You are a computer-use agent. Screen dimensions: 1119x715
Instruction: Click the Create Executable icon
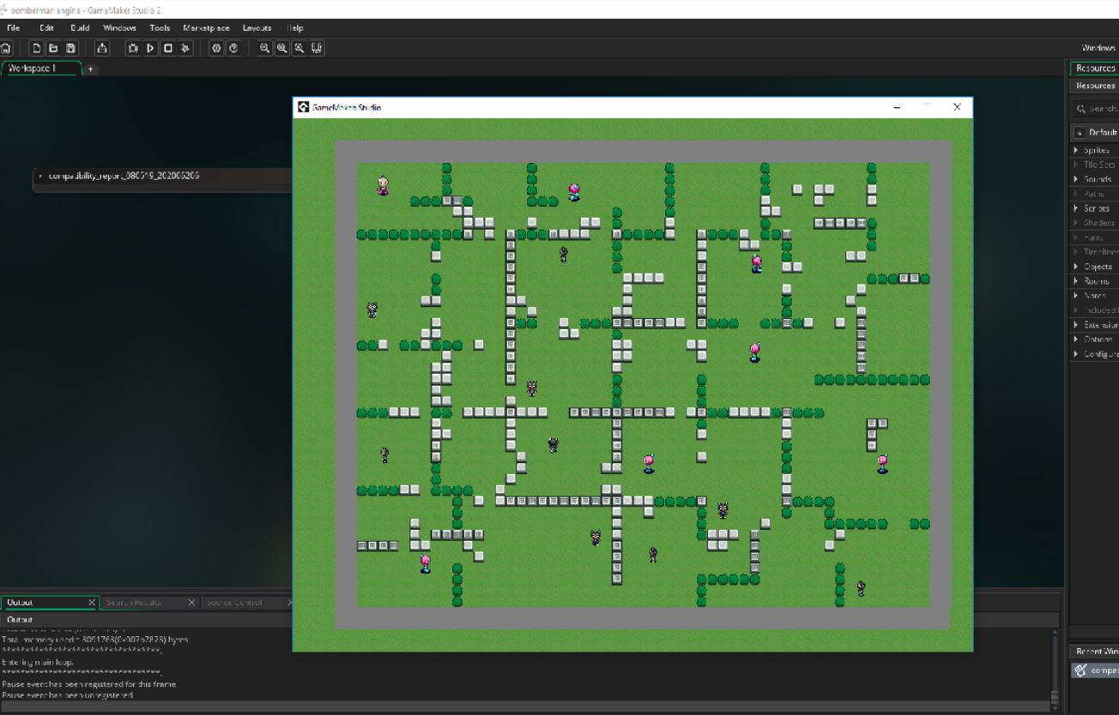click(x=104, y=46)
